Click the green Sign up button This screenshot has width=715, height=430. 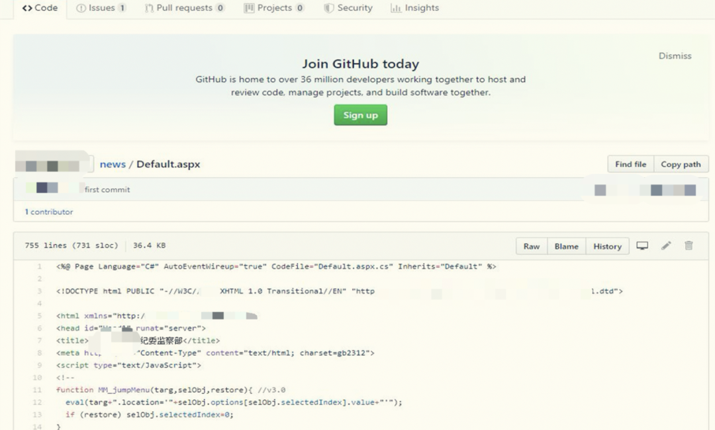tap(360, 115)
